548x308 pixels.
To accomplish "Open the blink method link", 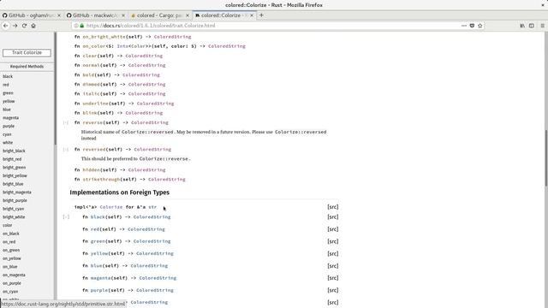I will pos(89,113).
